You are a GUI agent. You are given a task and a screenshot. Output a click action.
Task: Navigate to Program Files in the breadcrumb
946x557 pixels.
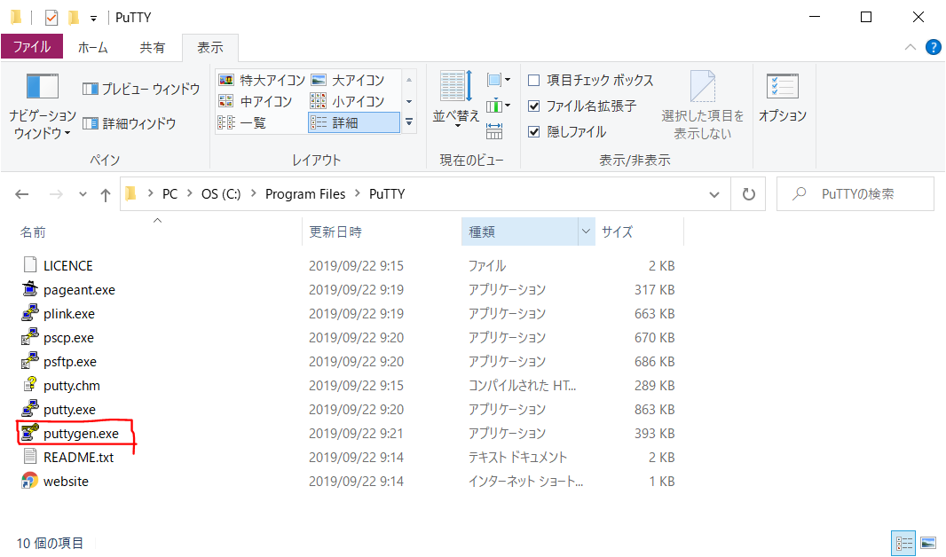coord(305,193)
